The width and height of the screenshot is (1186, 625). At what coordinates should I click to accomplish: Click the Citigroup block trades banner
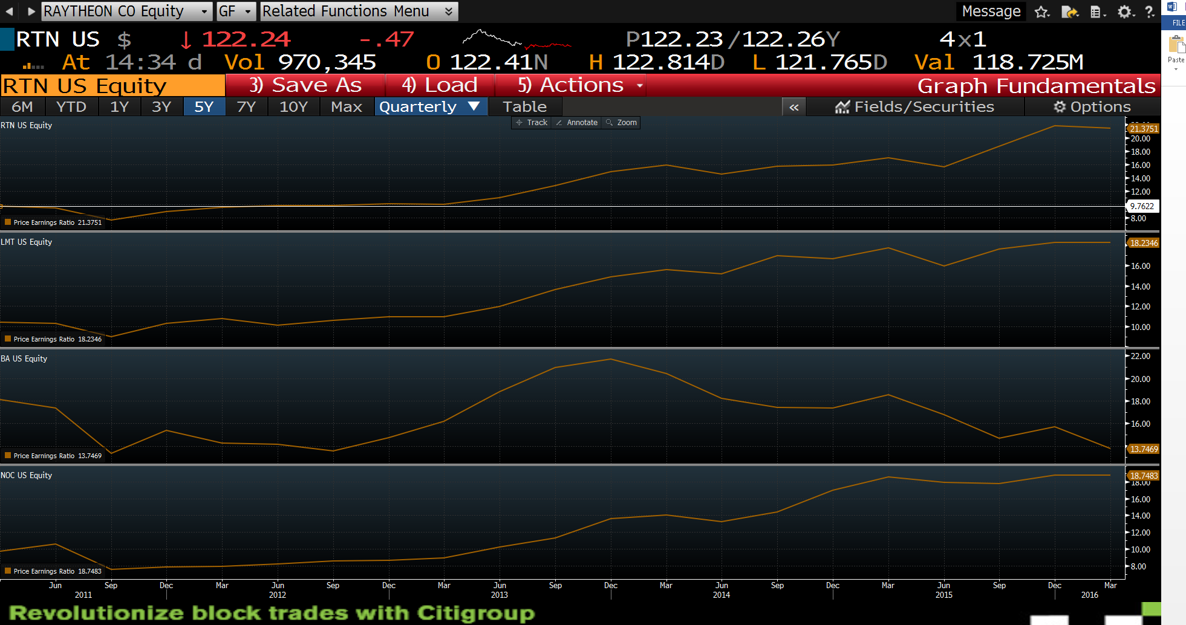(x=272, y=613)
